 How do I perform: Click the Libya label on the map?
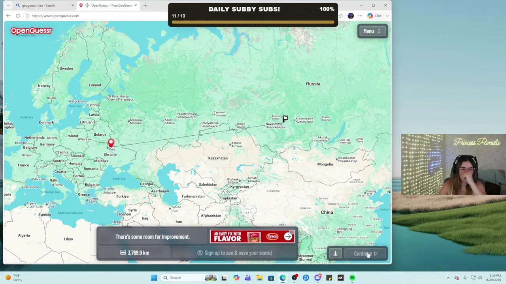[x=68, y=239]
